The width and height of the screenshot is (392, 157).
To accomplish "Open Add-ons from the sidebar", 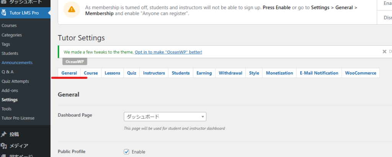I will (x=10, y=90).
